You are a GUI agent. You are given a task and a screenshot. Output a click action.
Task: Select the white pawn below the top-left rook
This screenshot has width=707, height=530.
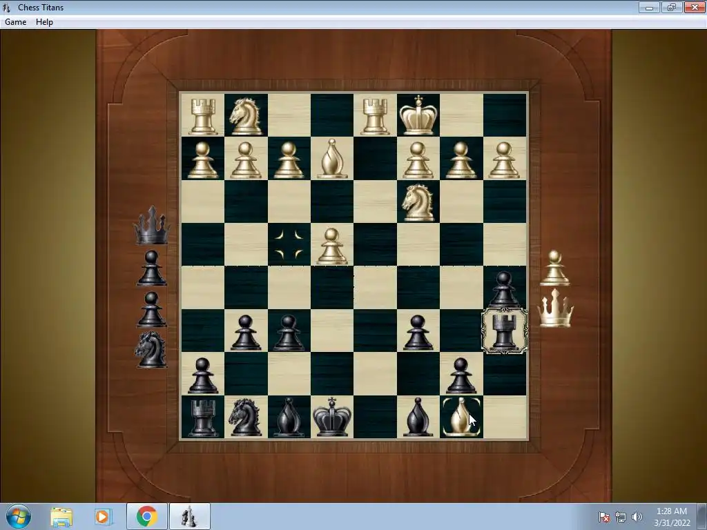click(x=202, y=160)
